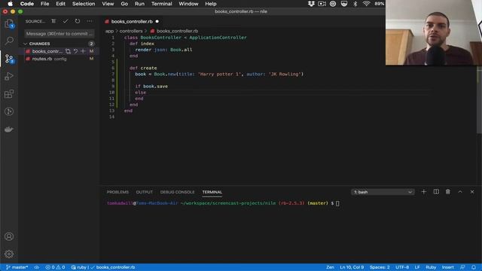This screenshot has height=271, width=482.
Task: Open the Apple menu
Action: point(10,4)
